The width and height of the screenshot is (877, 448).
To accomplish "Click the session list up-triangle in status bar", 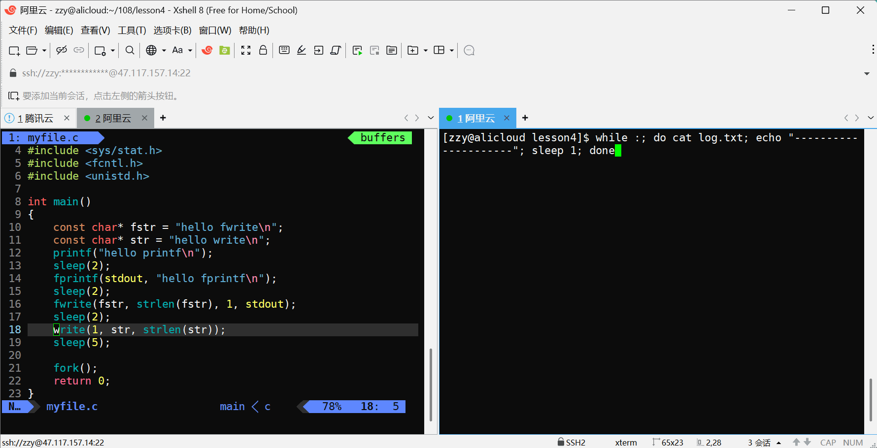I will tap(779, 443).
